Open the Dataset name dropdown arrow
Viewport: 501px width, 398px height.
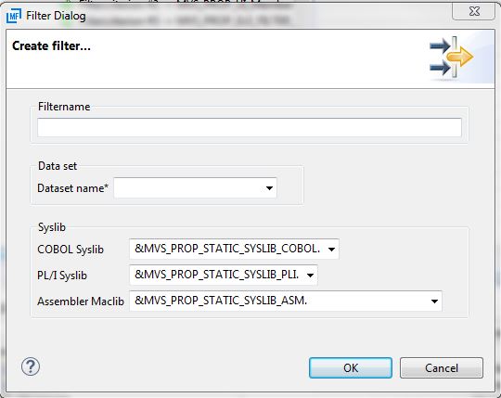269,188
